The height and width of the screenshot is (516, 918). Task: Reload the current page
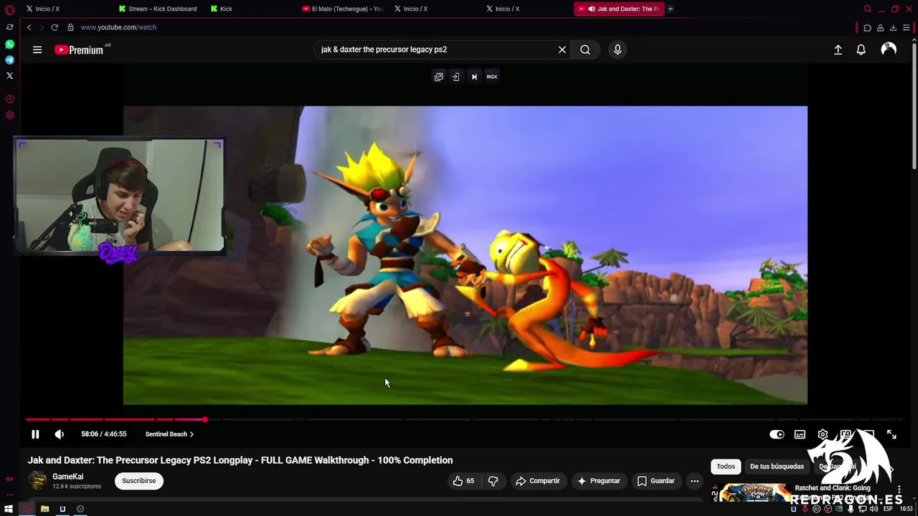pos(55,27)
